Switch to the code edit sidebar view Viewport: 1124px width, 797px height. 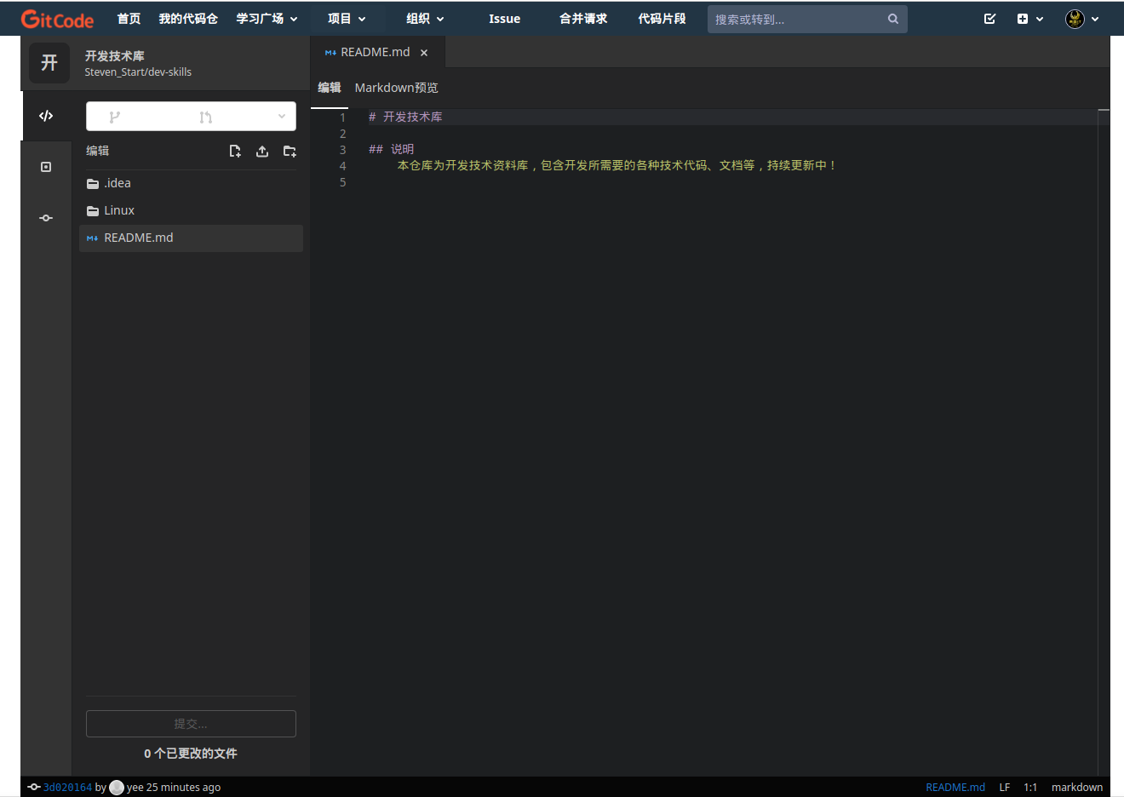(x=46, y=116)
